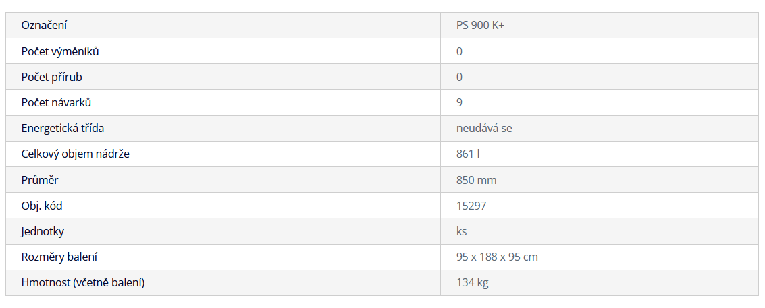Select the '134 kg' weight value
The height and width of the screenshot is (308, 765).
pos(473,282)
